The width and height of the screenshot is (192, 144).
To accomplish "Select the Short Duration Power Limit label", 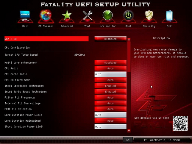I will 24,126.
